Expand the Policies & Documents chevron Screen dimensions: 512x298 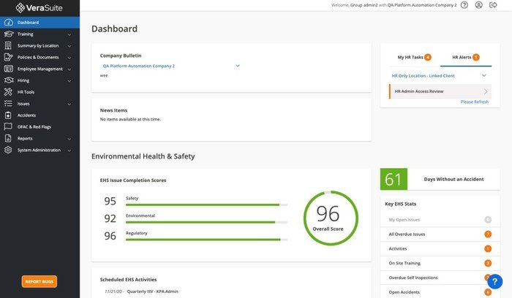(x=69, y=58)
